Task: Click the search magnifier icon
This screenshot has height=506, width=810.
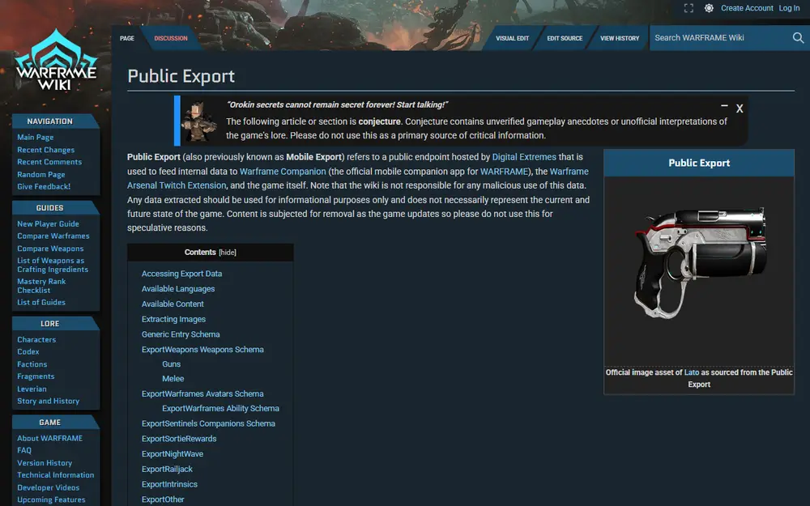Action: (x=798, y=38)
